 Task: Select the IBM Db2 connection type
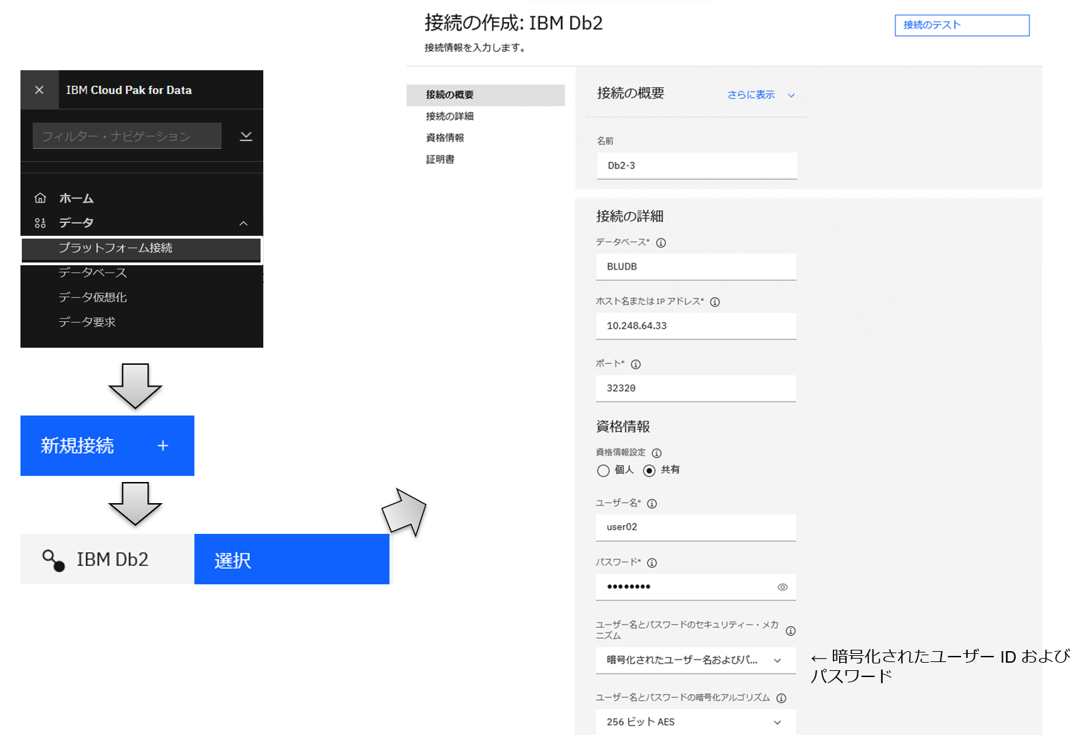click(107, 559)
